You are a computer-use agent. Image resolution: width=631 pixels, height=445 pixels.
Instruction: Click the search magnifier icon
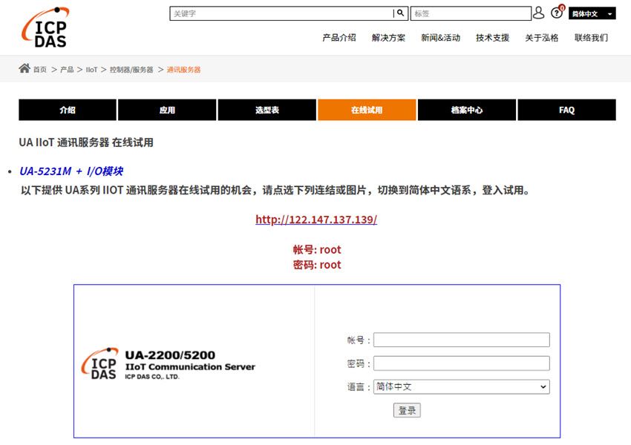pyautogui.click(x=400, y=13)
